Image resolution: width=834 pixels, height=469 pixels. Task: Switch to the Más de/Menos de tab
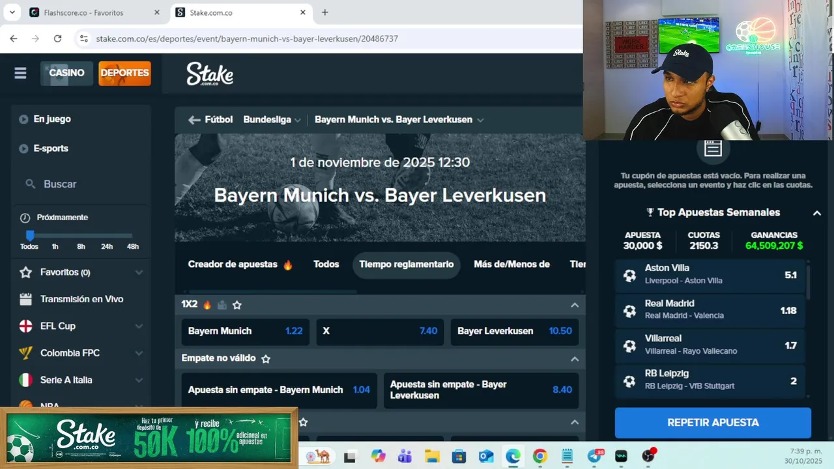click(x=512, y=264)
